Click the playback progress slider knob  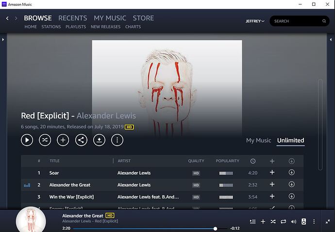216,229
